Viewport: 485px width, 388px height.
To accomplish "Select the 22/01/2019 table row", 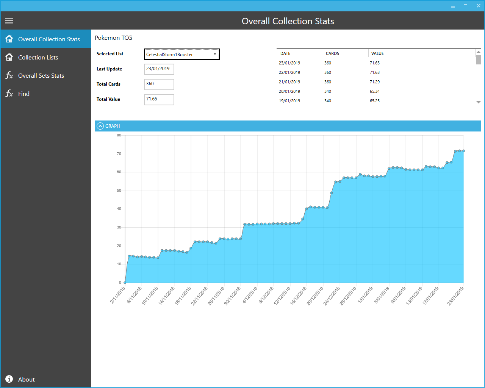I will coord(376,72).
